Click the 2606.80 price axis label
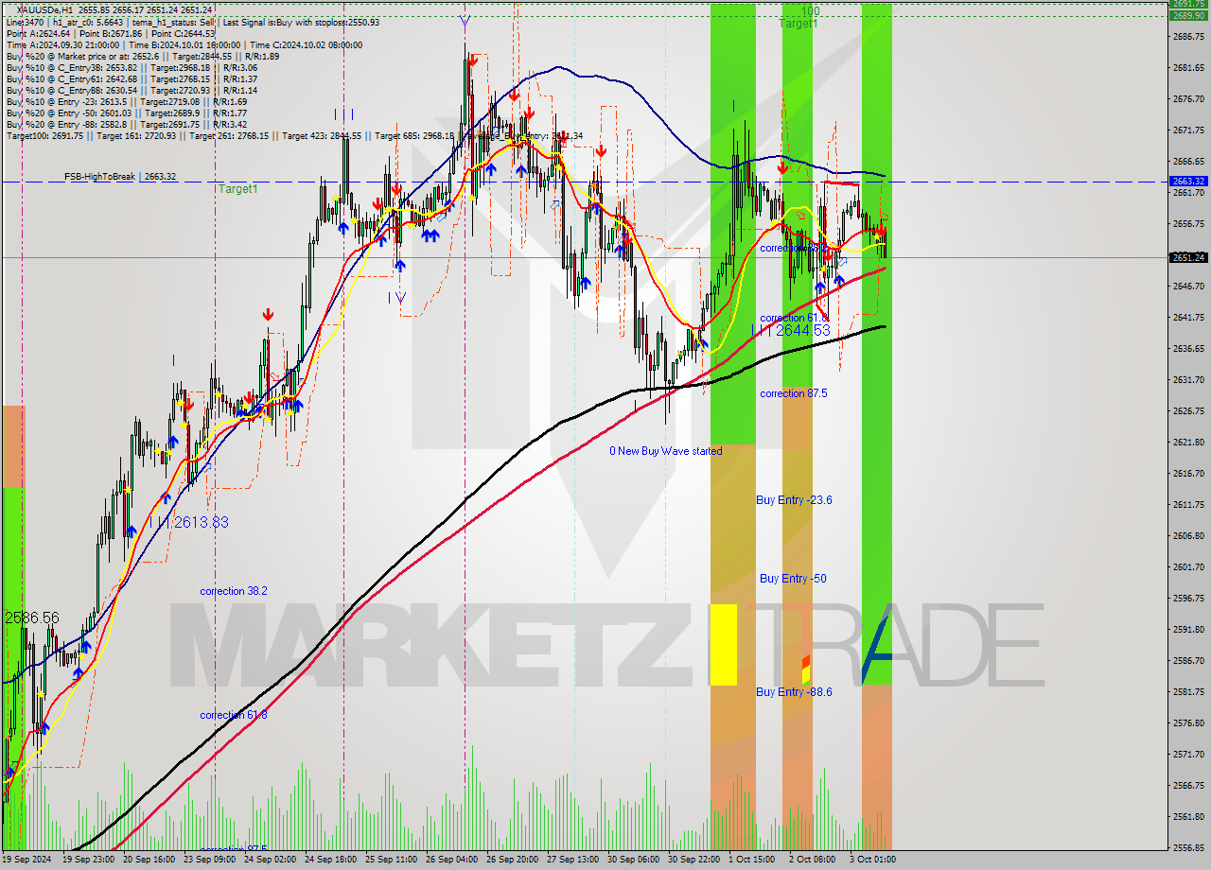The width and height of the screenshot is (1211, 870). [x=1187, y=535]
